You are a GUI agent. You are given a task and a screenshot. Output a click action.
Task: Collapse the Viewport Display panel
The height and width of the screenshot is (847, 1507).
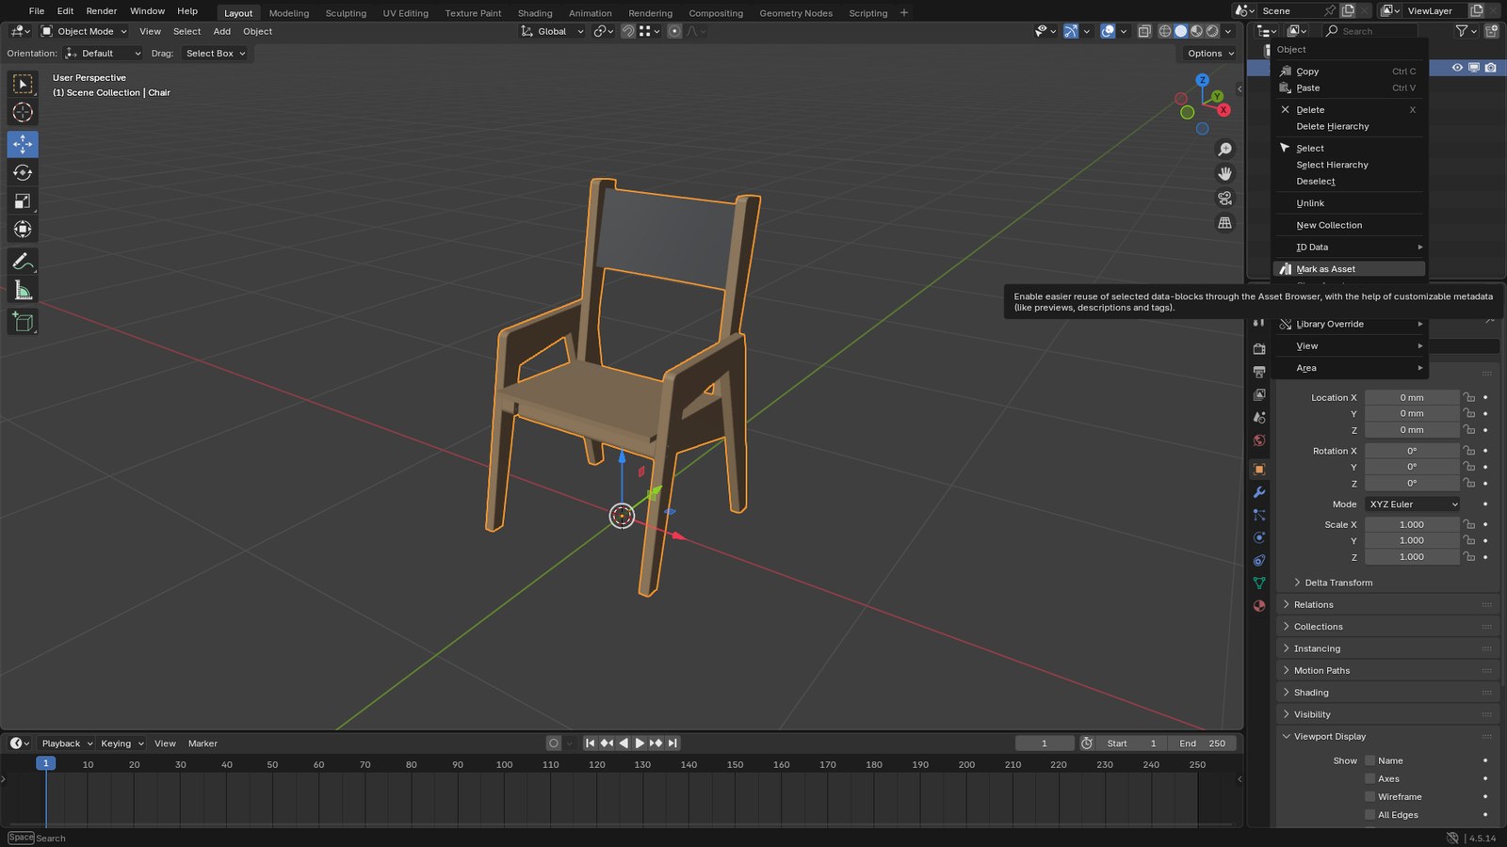[x=1389, y=736]
